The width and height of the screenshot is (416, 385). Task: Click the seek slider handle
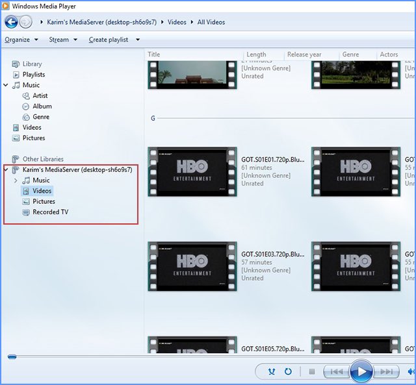12,357
